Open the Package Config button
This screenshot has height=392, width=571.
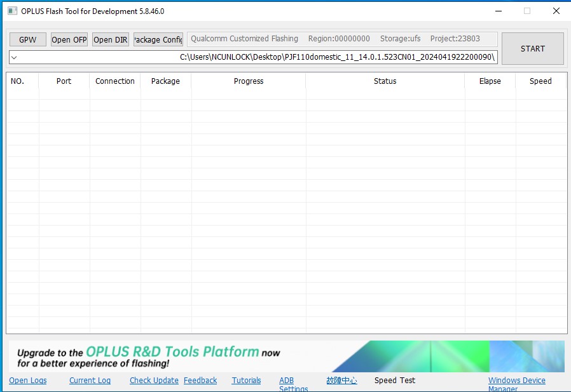158,39
